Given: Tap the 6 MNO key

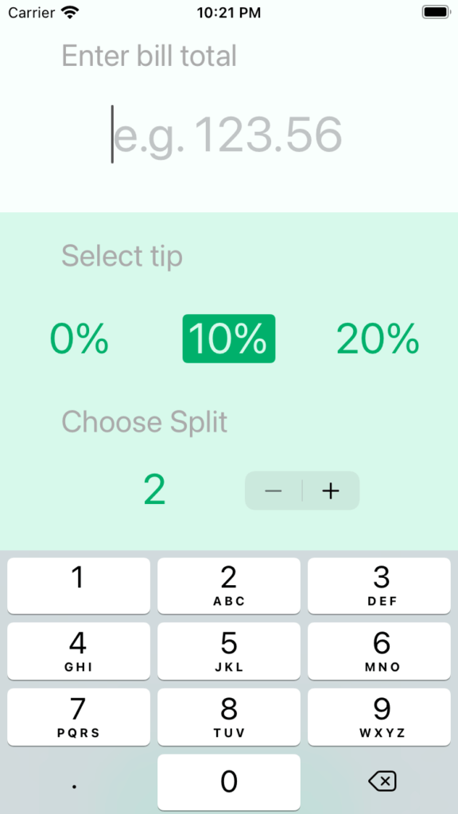Looking at the screenshot, I should click(379, 651).
